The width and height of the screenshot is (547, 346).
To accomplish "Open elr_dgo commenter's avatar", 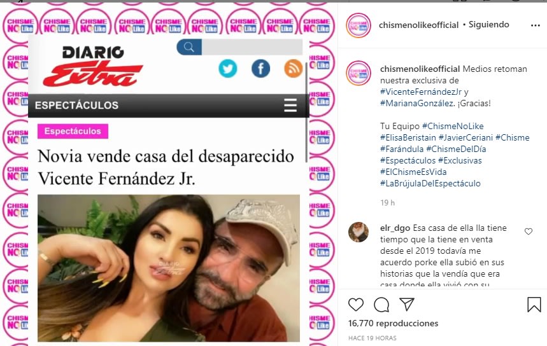I will click(x=359, y=232).
